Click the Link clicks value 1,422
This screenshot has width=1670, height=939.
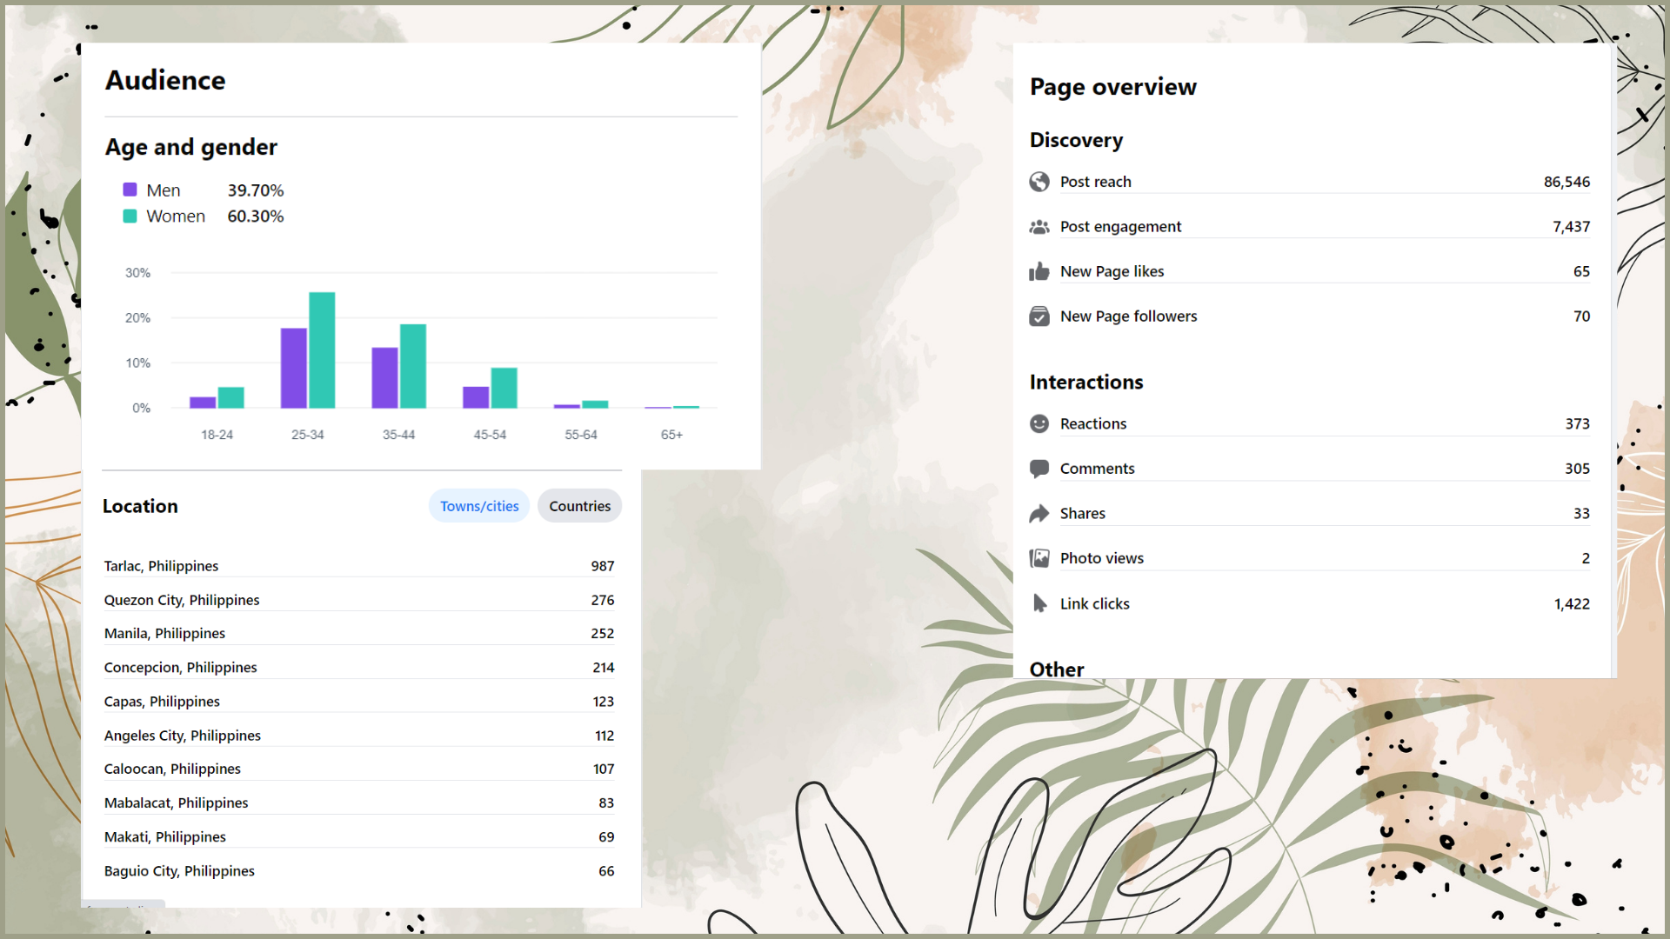point(1571,603)
